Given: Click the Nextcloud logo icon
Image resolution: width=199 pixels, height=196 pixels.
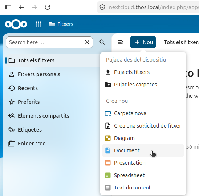Looking at the screenshot, I should (16, 24).
